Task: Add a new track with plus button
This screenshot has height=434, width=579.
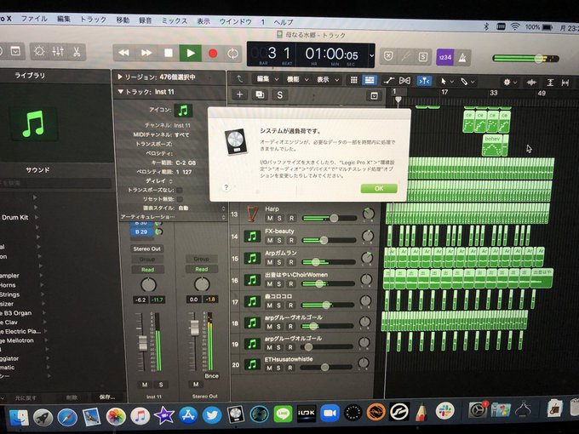Action: click(239, 94)
